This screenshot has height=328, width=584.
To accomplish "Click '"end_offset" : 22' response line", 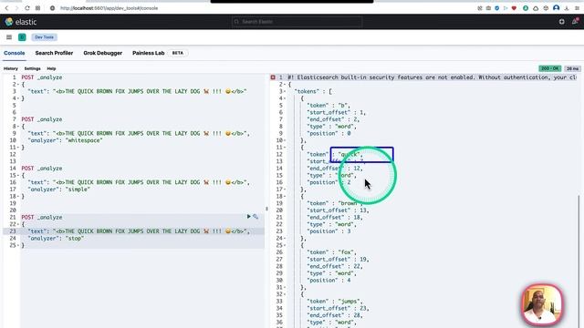I will coord(335,266).
